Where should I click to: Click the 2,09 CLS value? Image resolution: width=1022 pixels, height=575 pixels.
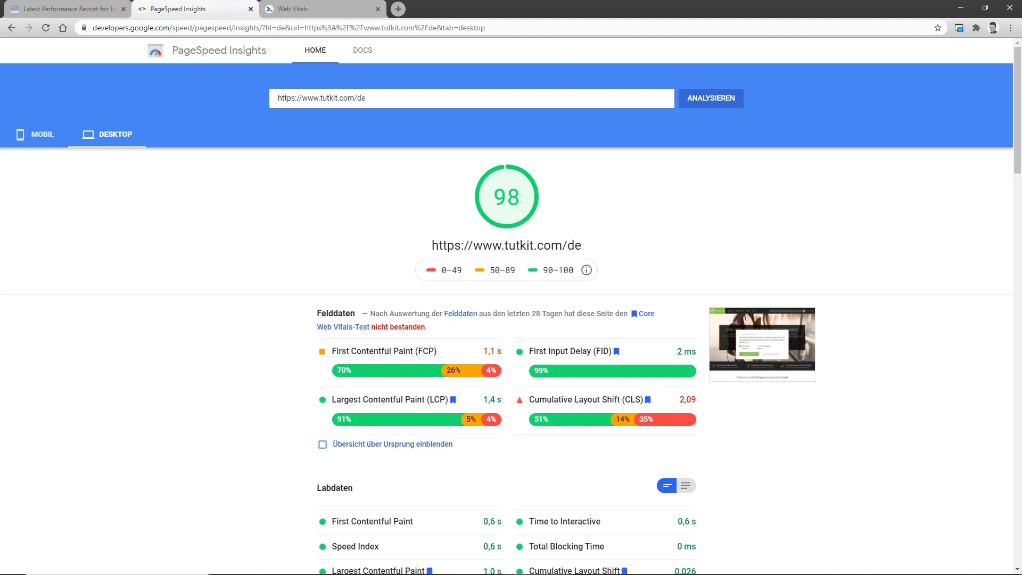tap(687, 400)
